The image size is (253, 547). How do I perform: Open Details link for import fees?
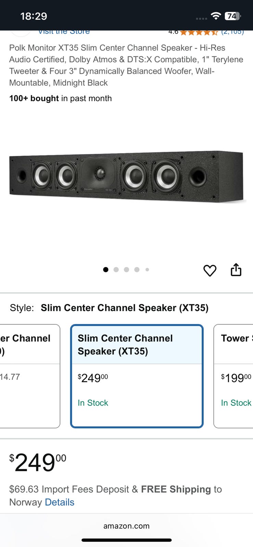point(60,502)
